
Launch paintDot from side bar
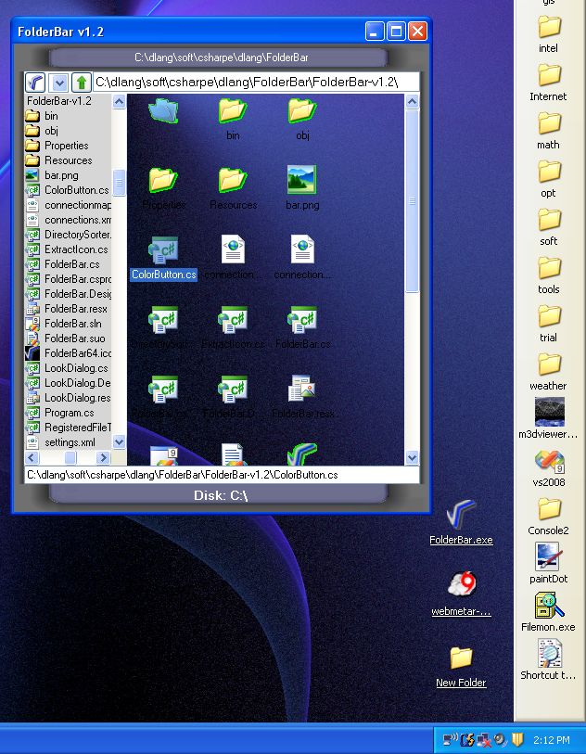click(x=549, y=564)
